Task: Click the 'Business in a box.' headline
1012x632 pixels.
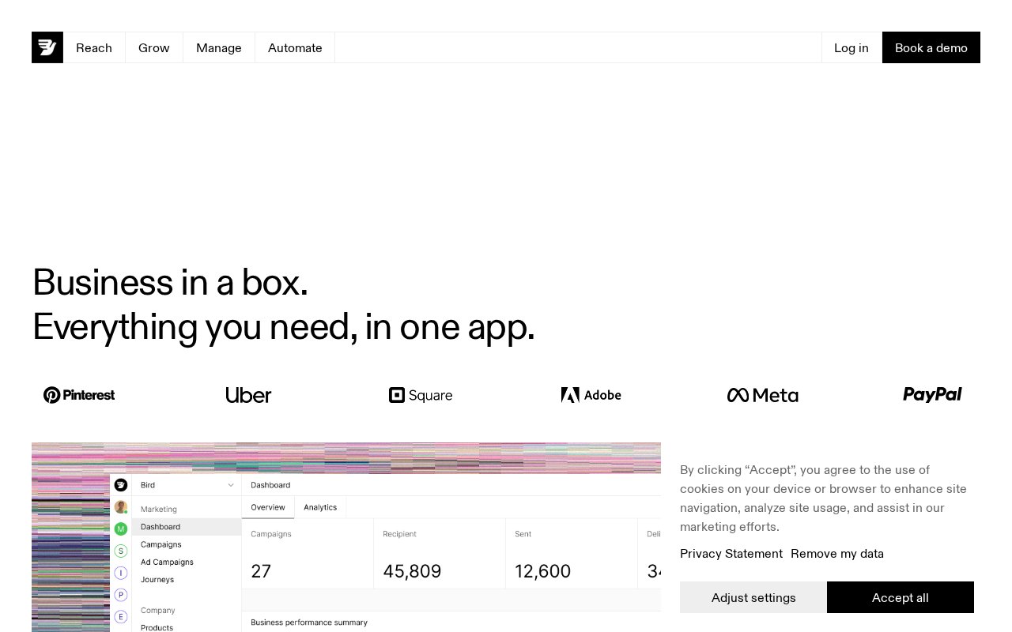Action: pyautogui.click(x=170, y=282)
